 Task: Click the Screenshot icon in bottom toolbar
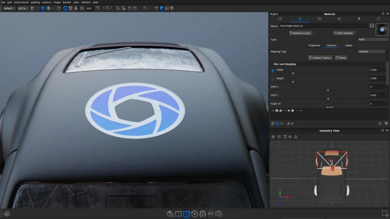(x=219, y=214)
